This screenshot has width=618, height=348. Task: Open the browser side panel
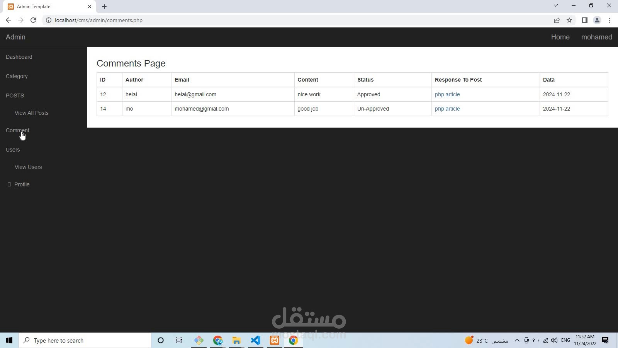coord(585,20)
